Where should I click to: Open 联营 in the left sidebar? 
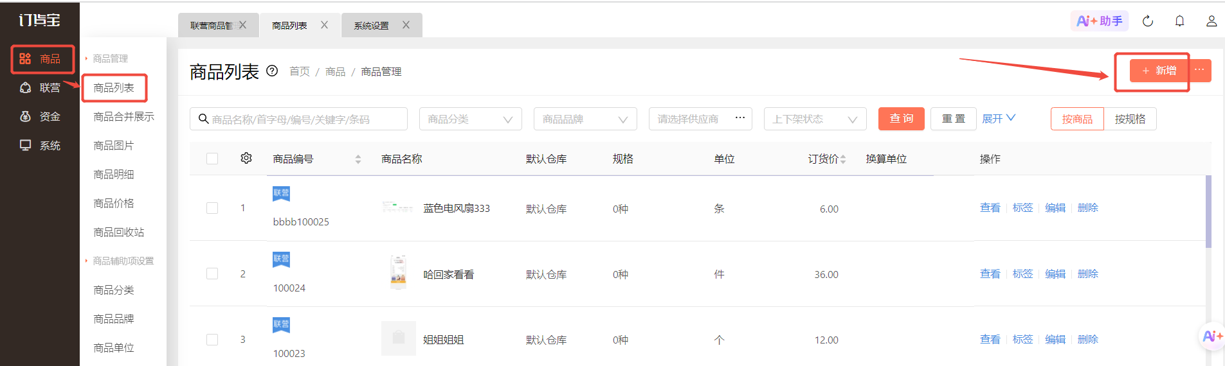(x=40, y=88)
